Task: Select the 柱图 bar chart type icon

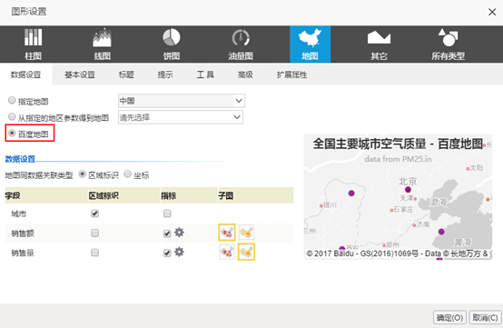Action: (33, 44)
